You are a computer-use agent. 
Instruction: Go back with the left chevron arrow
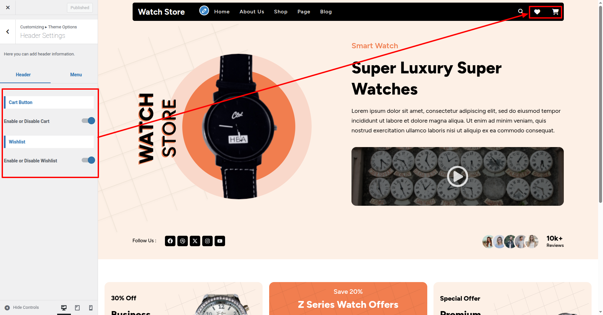(x=8, y=32)
